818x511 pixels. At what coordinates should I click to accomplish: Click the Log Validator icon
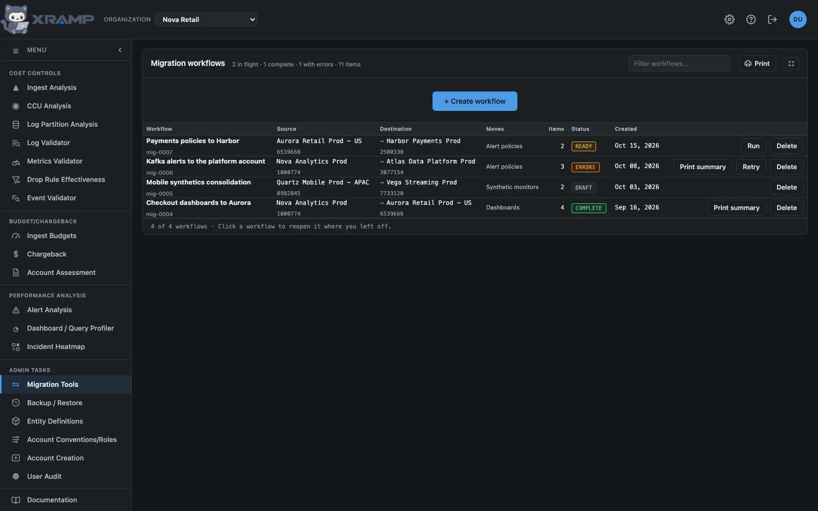click(x=16, y=143)
